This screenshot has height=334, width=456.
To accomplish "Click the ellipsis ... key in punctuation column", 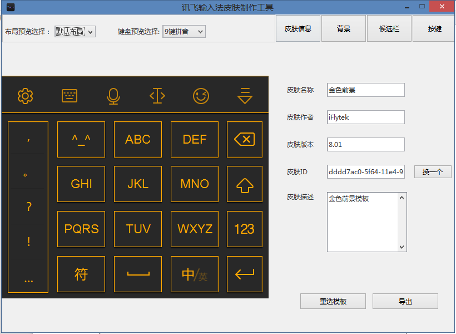I will pos(28,276).
